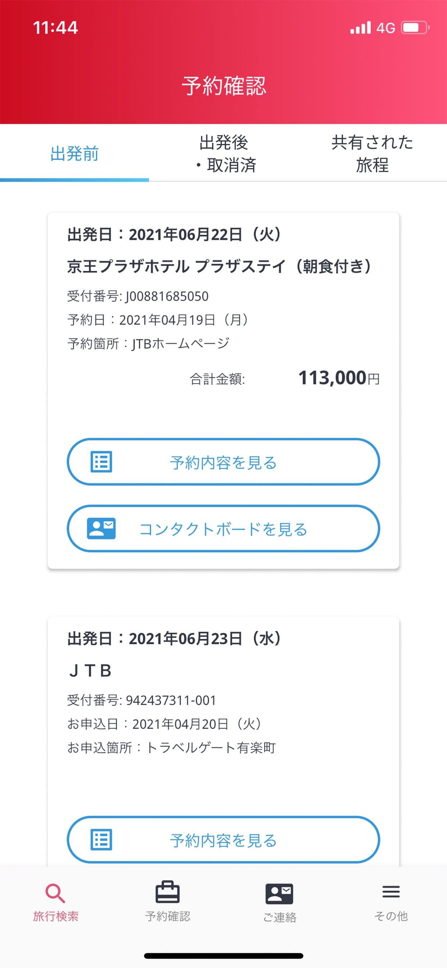This screenshot has width=447, height=968.
Task: Open the 共有された旅程 tab
Action: tap(372, 154)
